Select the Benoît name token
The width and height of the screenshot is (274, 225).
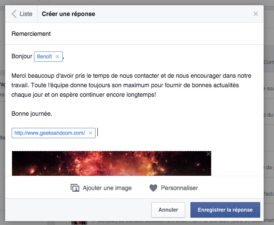click(44, 56)
